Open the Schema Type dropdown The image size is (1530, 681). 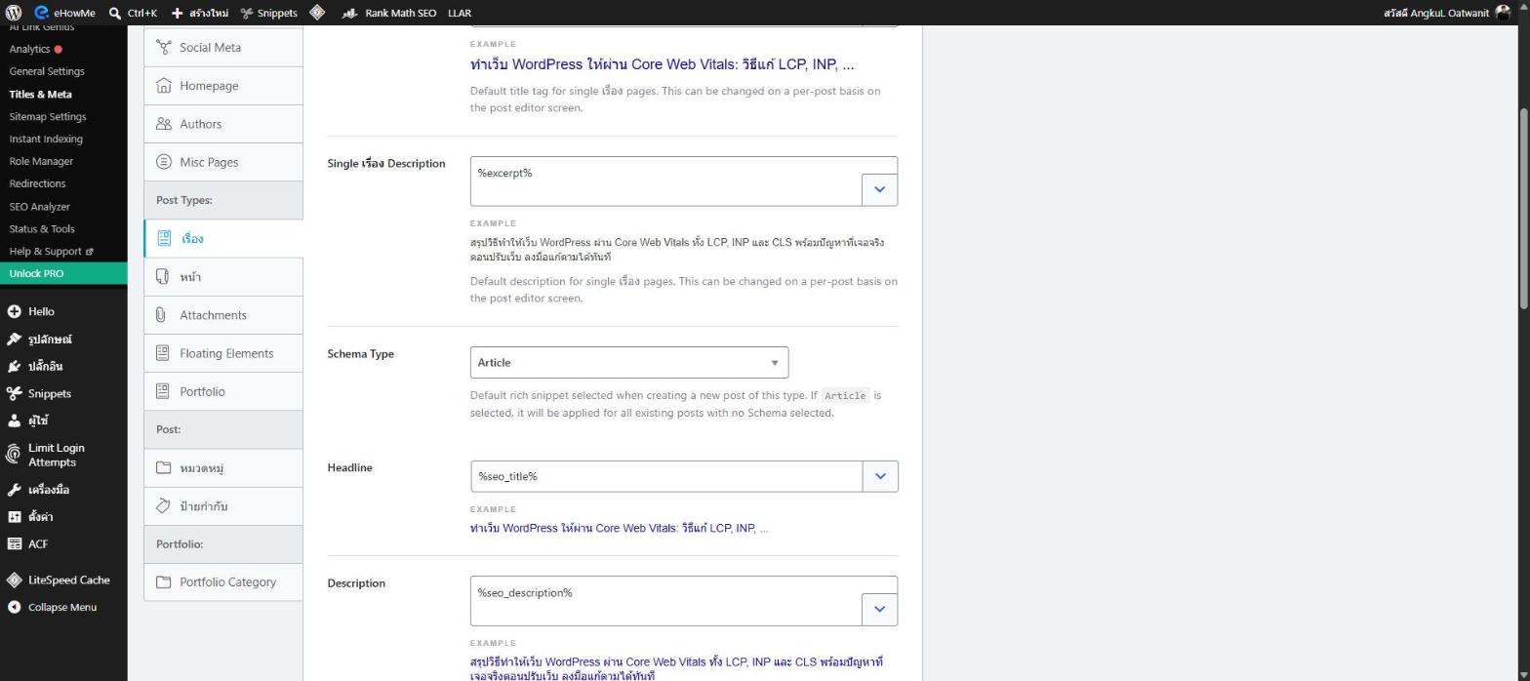pyautogui.click(x=629, y=363)
